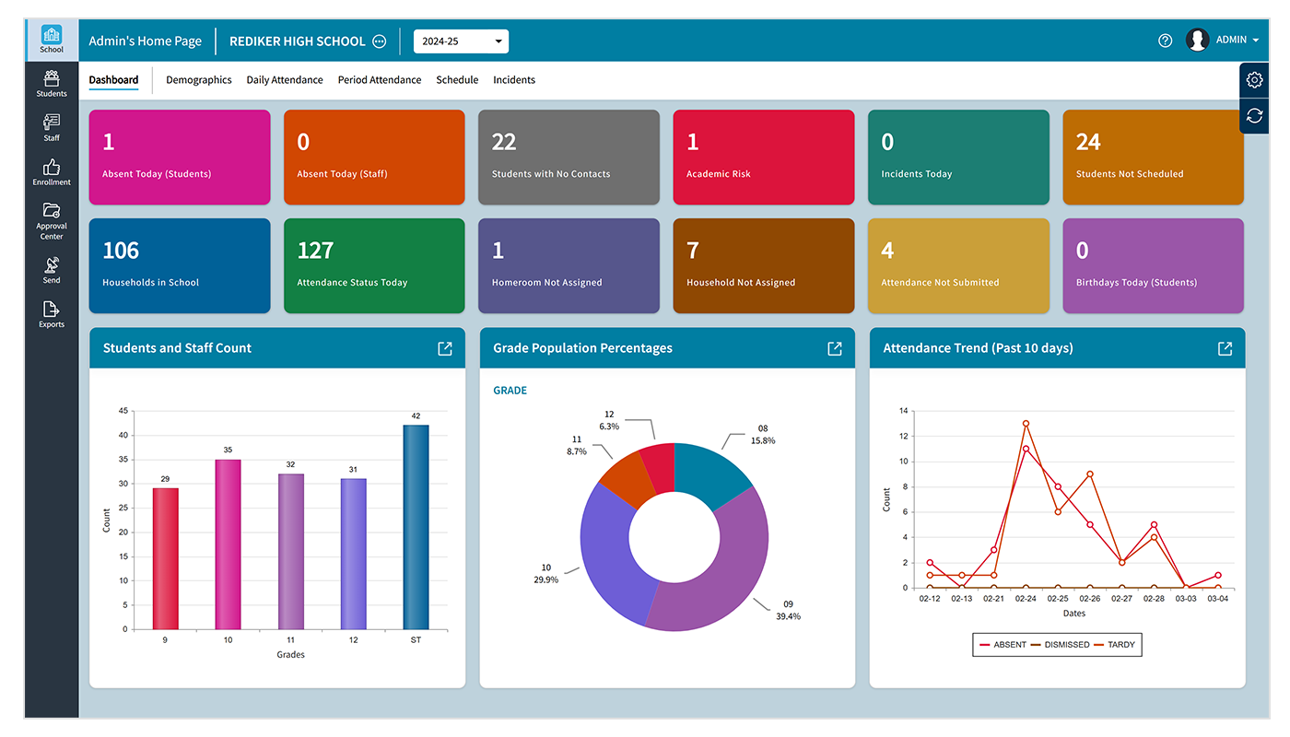Open the ellipsis menu beside REDIKER HIGH SCHOOL
The width and height of the screenshot is (1290, 737).
tap(379, 41)
